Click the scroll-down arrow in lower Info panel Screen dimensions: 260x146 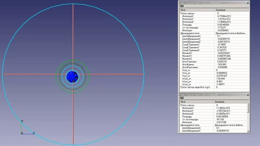(x=248, y=131)
